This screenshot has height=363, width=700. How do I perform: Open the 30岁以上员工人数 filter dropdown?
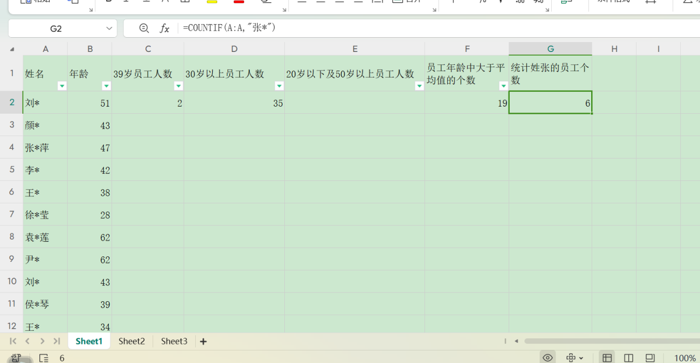click(279, 86)
